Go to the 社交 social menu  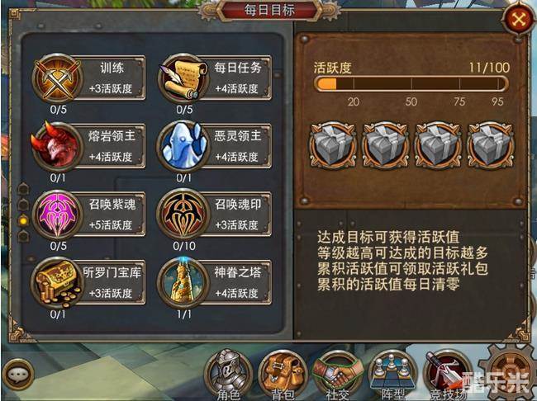[x=337, y=375]
